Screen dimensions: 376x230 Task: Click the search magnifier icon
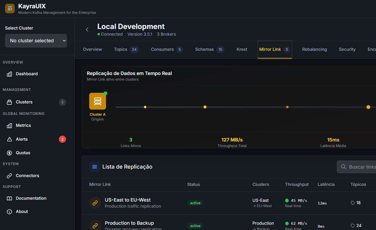(x=344, y=167)
